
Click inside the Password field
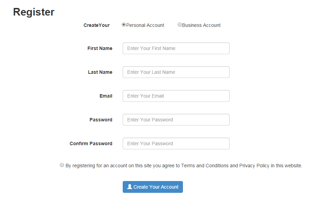(x=176, y=120)
